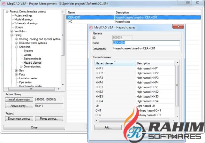
Task: Select the HC row in project list
Action: tap(133, 22)
